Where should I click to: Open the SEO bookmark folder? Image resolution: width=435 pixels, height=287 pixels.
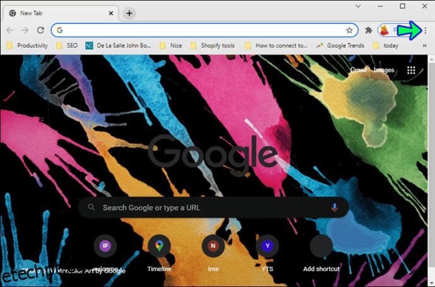pos(67,45)
